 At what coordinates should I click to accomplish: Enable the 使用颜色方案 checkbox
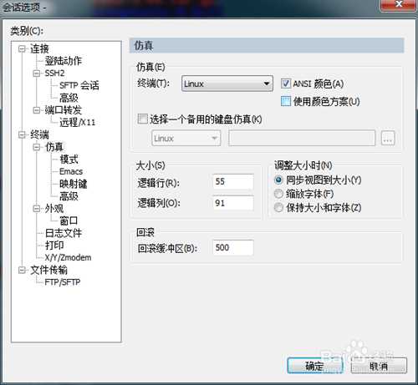[286, 101]
